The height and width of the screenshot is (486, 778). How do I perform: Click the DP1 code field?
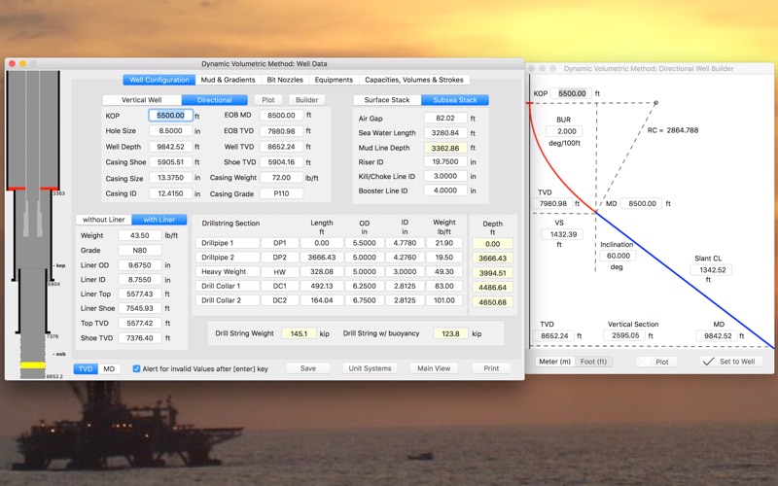point(280,243)
